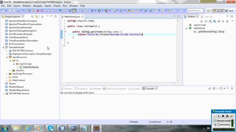Click the green Run toolbar icon

click(x=99, y=11)
